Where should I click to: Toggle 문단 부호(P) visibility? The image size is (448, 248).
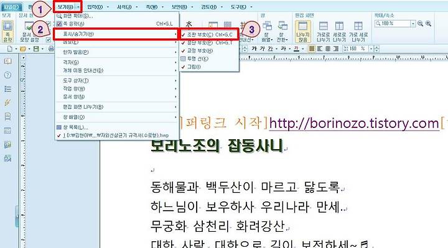click(209, 42)
